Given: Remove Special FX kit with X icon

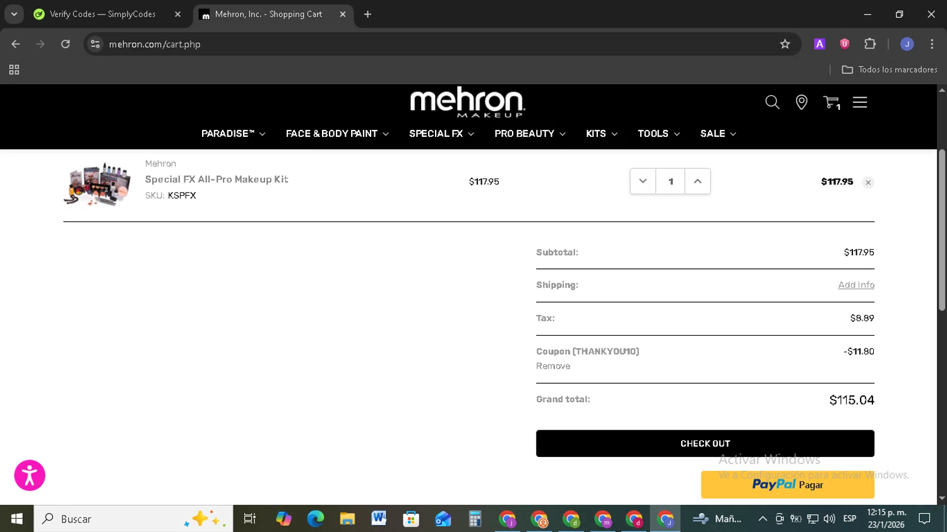Looking at the screenshot, I should [868, 182].
